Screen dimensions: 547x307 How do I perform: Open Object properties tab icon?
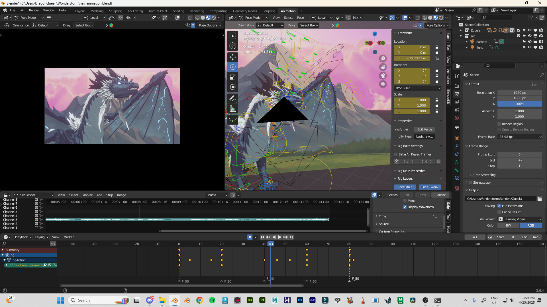[457, 138]
